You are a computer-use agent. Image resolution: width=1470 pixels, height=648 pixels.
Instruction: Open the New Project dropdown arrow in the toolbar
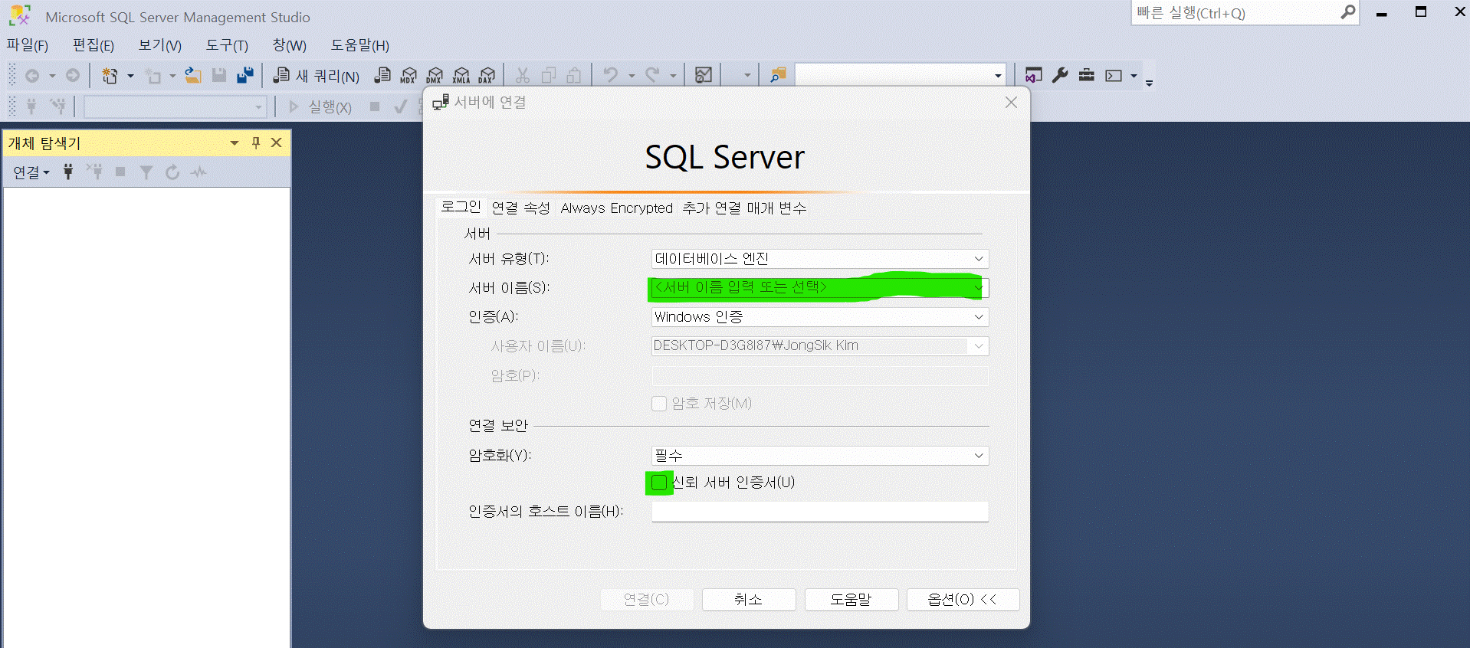130,75
